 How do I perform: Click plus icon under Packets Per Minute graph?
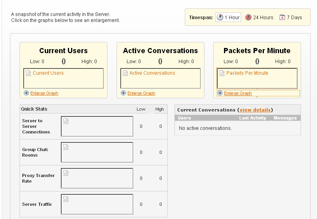(x=220, y=93)
